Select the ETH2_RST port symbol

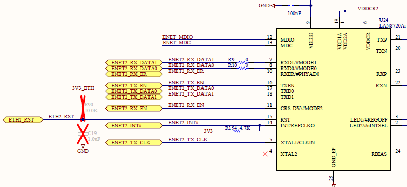point(23,119)
